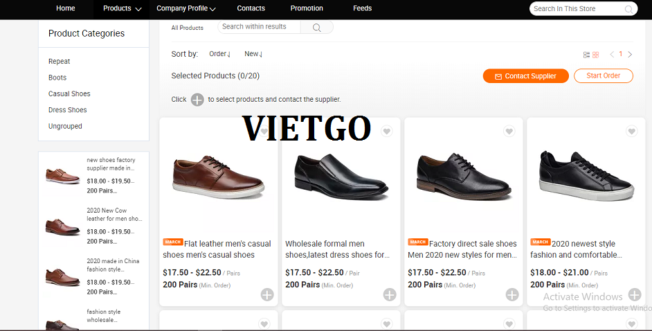Expand the Company Profile dropdown
This screenshot has height=331, width=652.
tap(186, 9)
